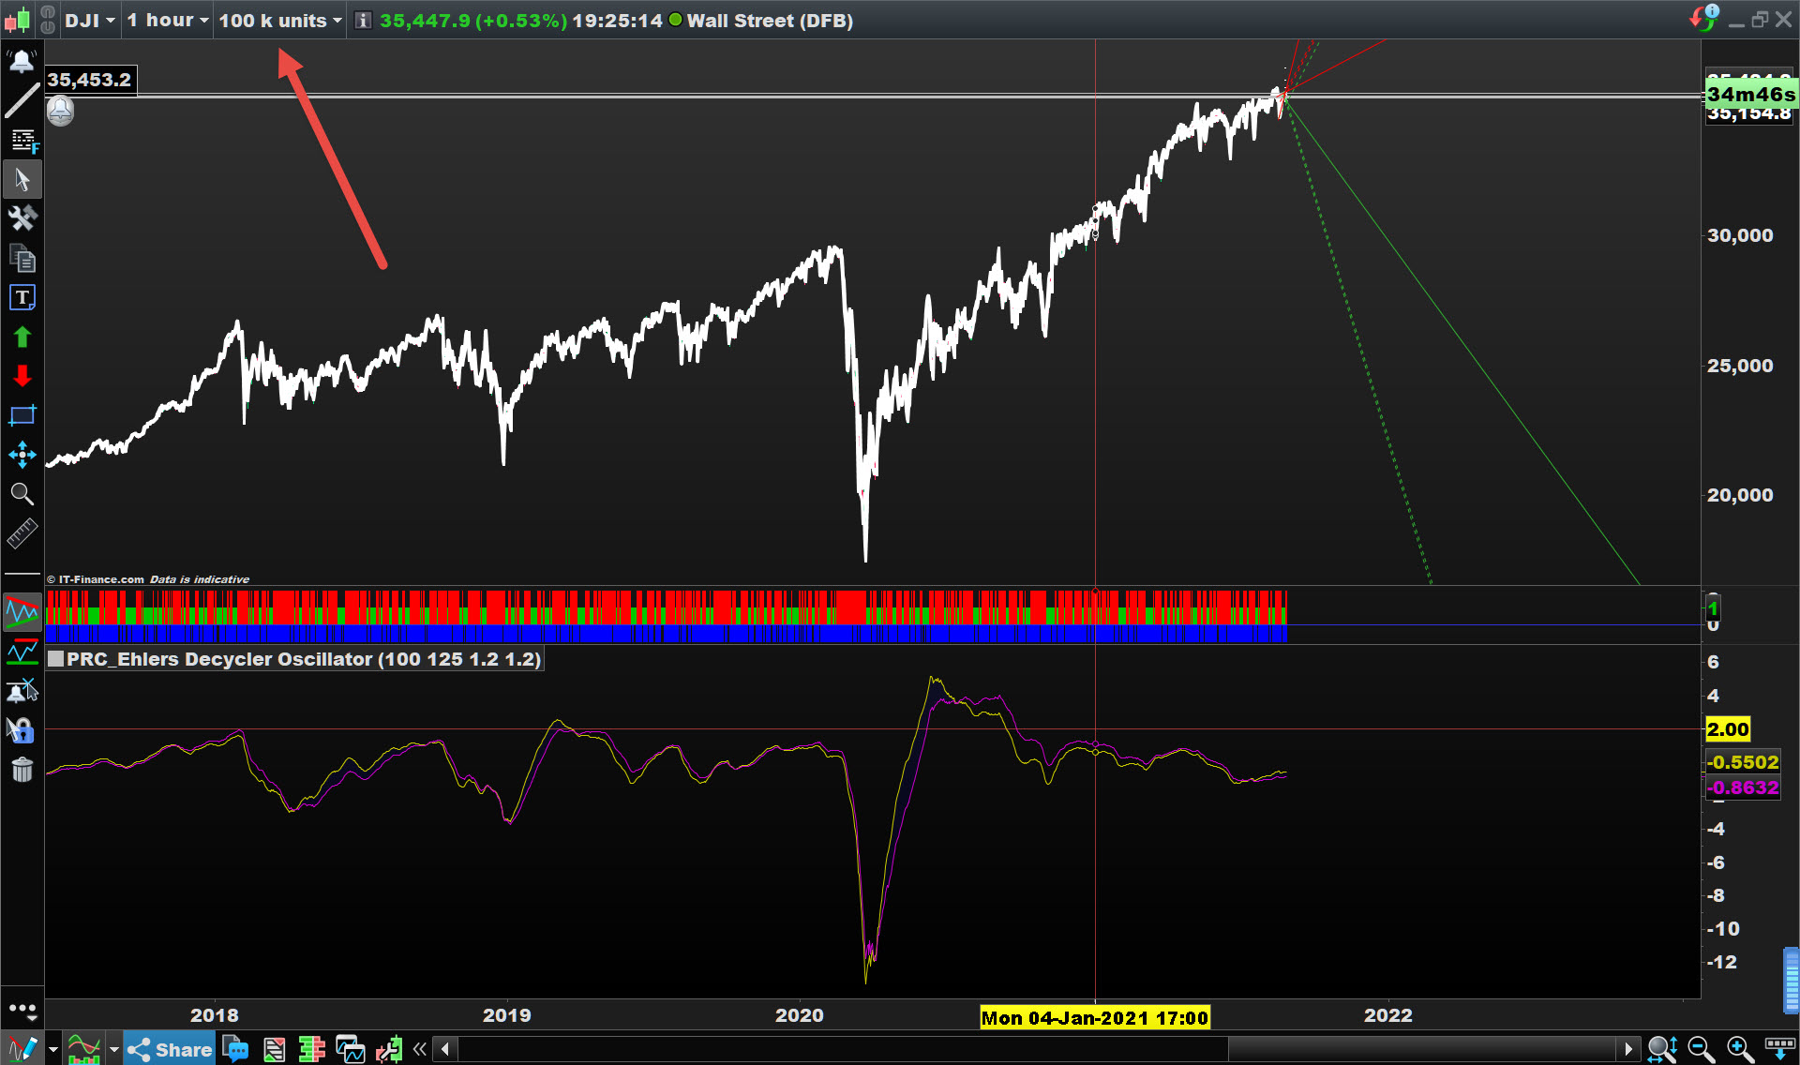Click the Share button
The height and width of the screenshot is (1065, 1800).
tap(170, 1049)
